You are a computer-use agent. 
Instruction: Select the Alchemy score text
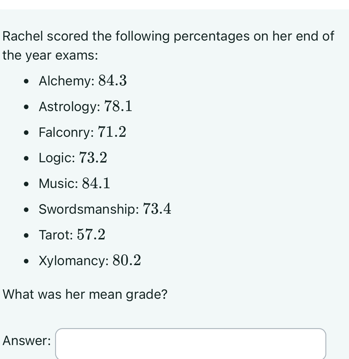[x=113, y=81]
